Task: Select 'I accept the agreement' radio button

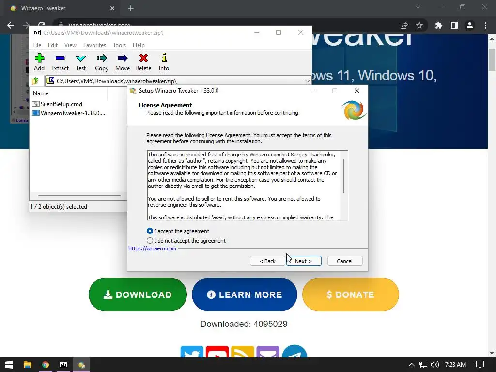Action: (x=150, y=231)
